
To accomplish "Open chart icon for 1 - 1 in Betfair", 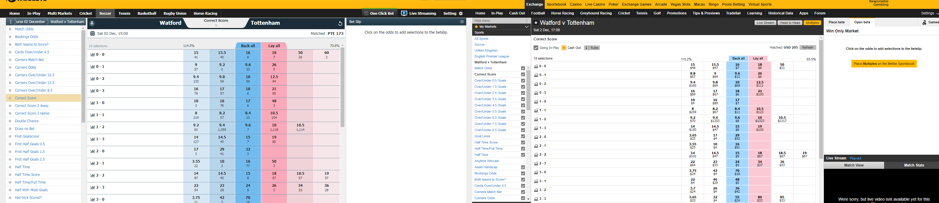I will coord(536,110).
